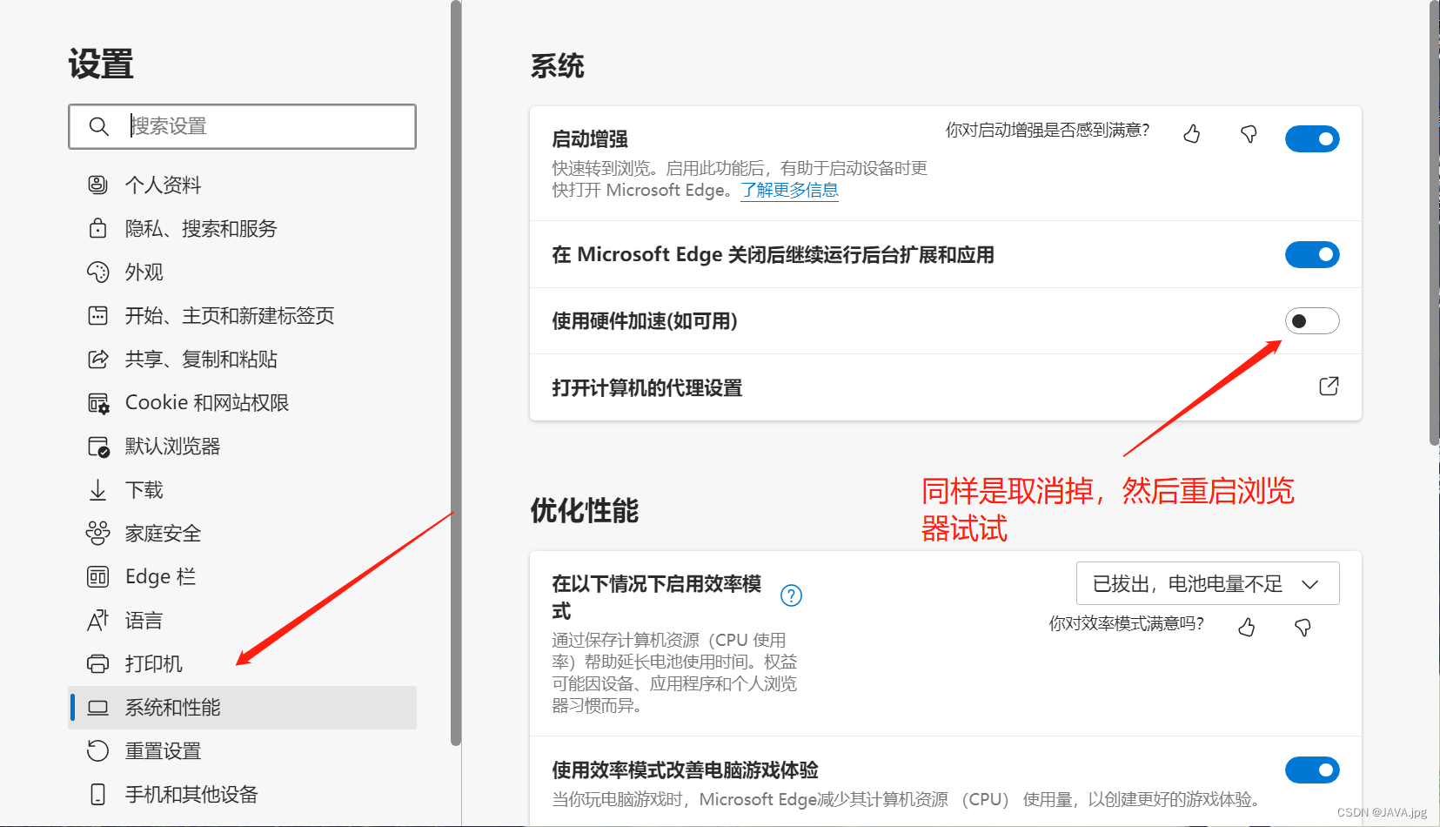Click the language icon beside 语言
1440x827 pixels.
pyautogui.click(x=98, y=620)
